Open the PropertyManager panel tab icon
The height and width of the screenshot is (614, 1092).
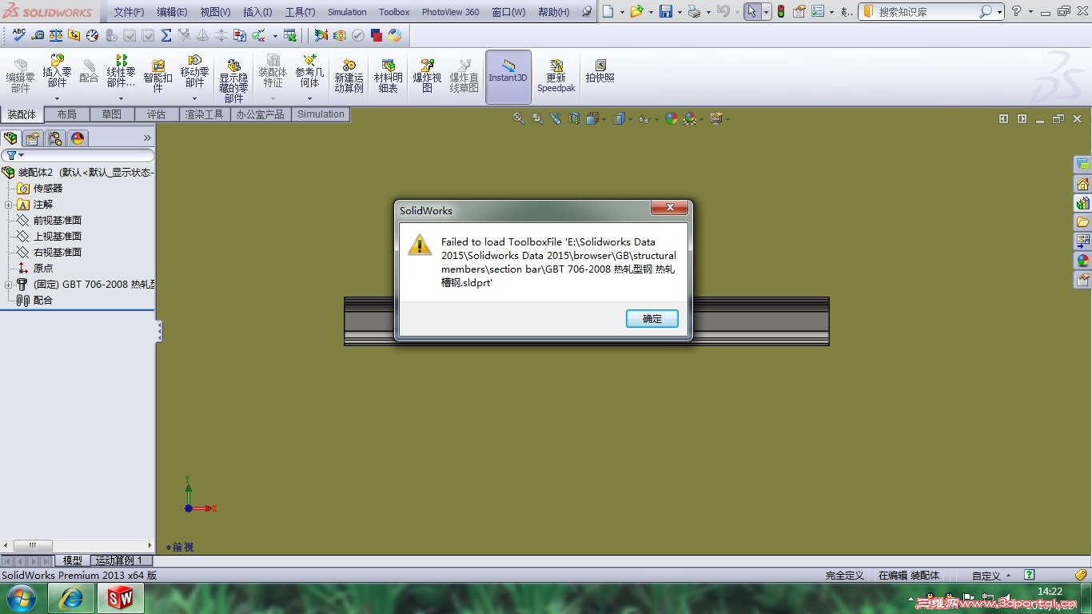click(33, 138)
